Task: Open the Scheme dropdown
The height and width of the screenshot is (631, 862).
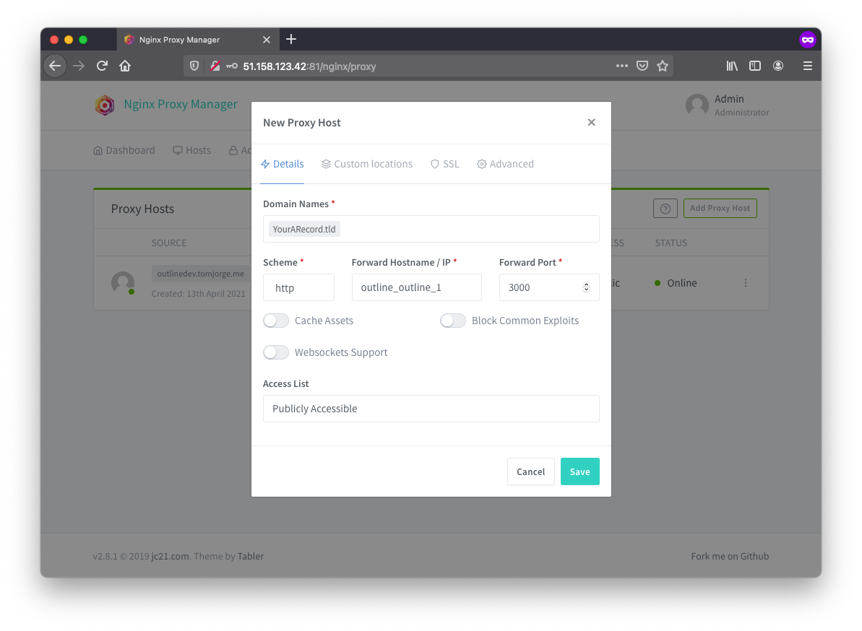Action: click(x=298, y=287)
